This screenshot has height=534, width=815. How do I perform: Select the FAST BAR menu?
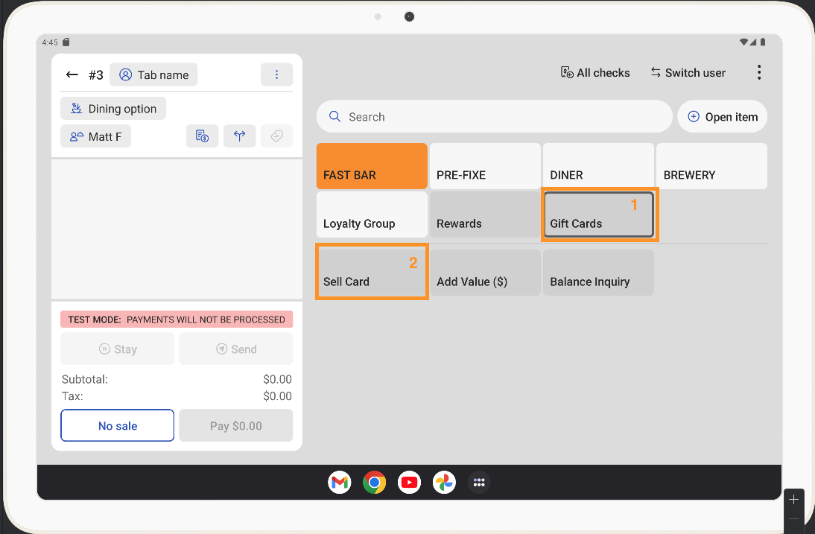[x=372, y=166]
